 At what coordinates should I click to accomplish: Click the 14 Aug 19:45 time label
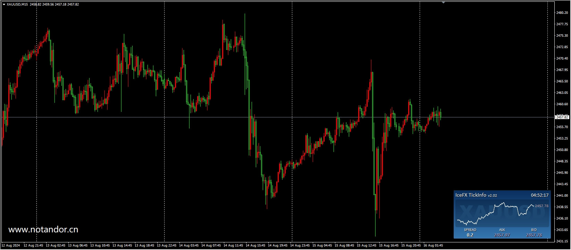278,246
